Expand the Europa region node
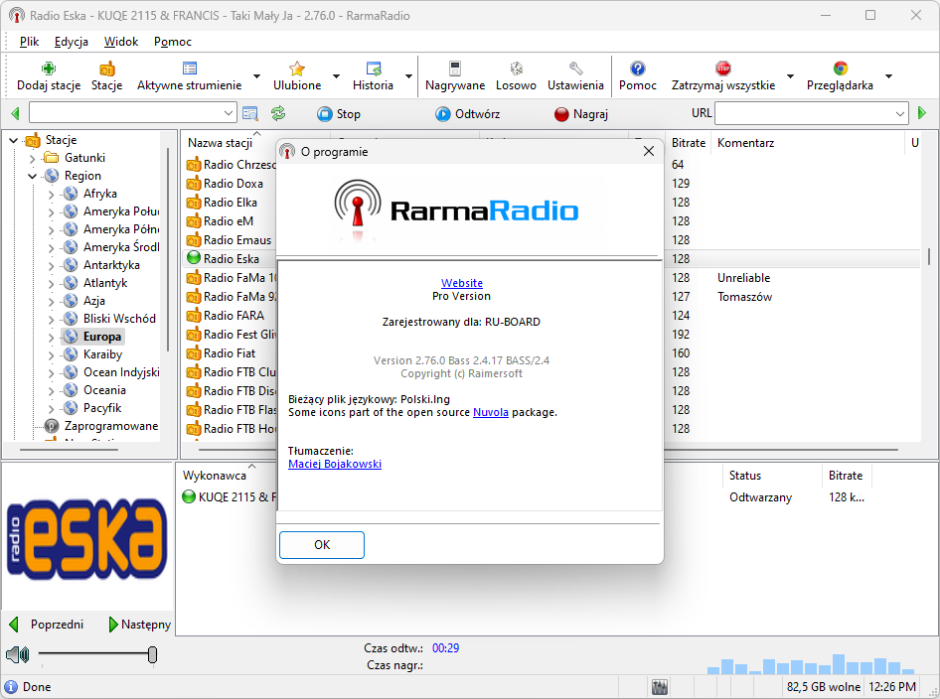940x699 pixels. [52, 338]
